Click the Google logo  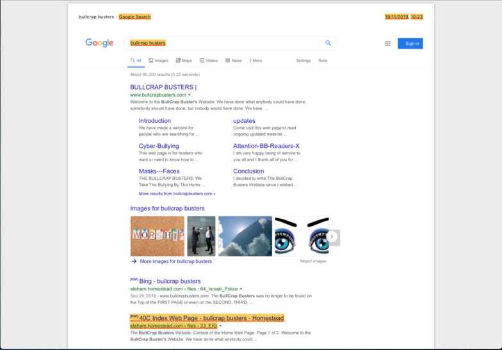click(x=99, y=43)
